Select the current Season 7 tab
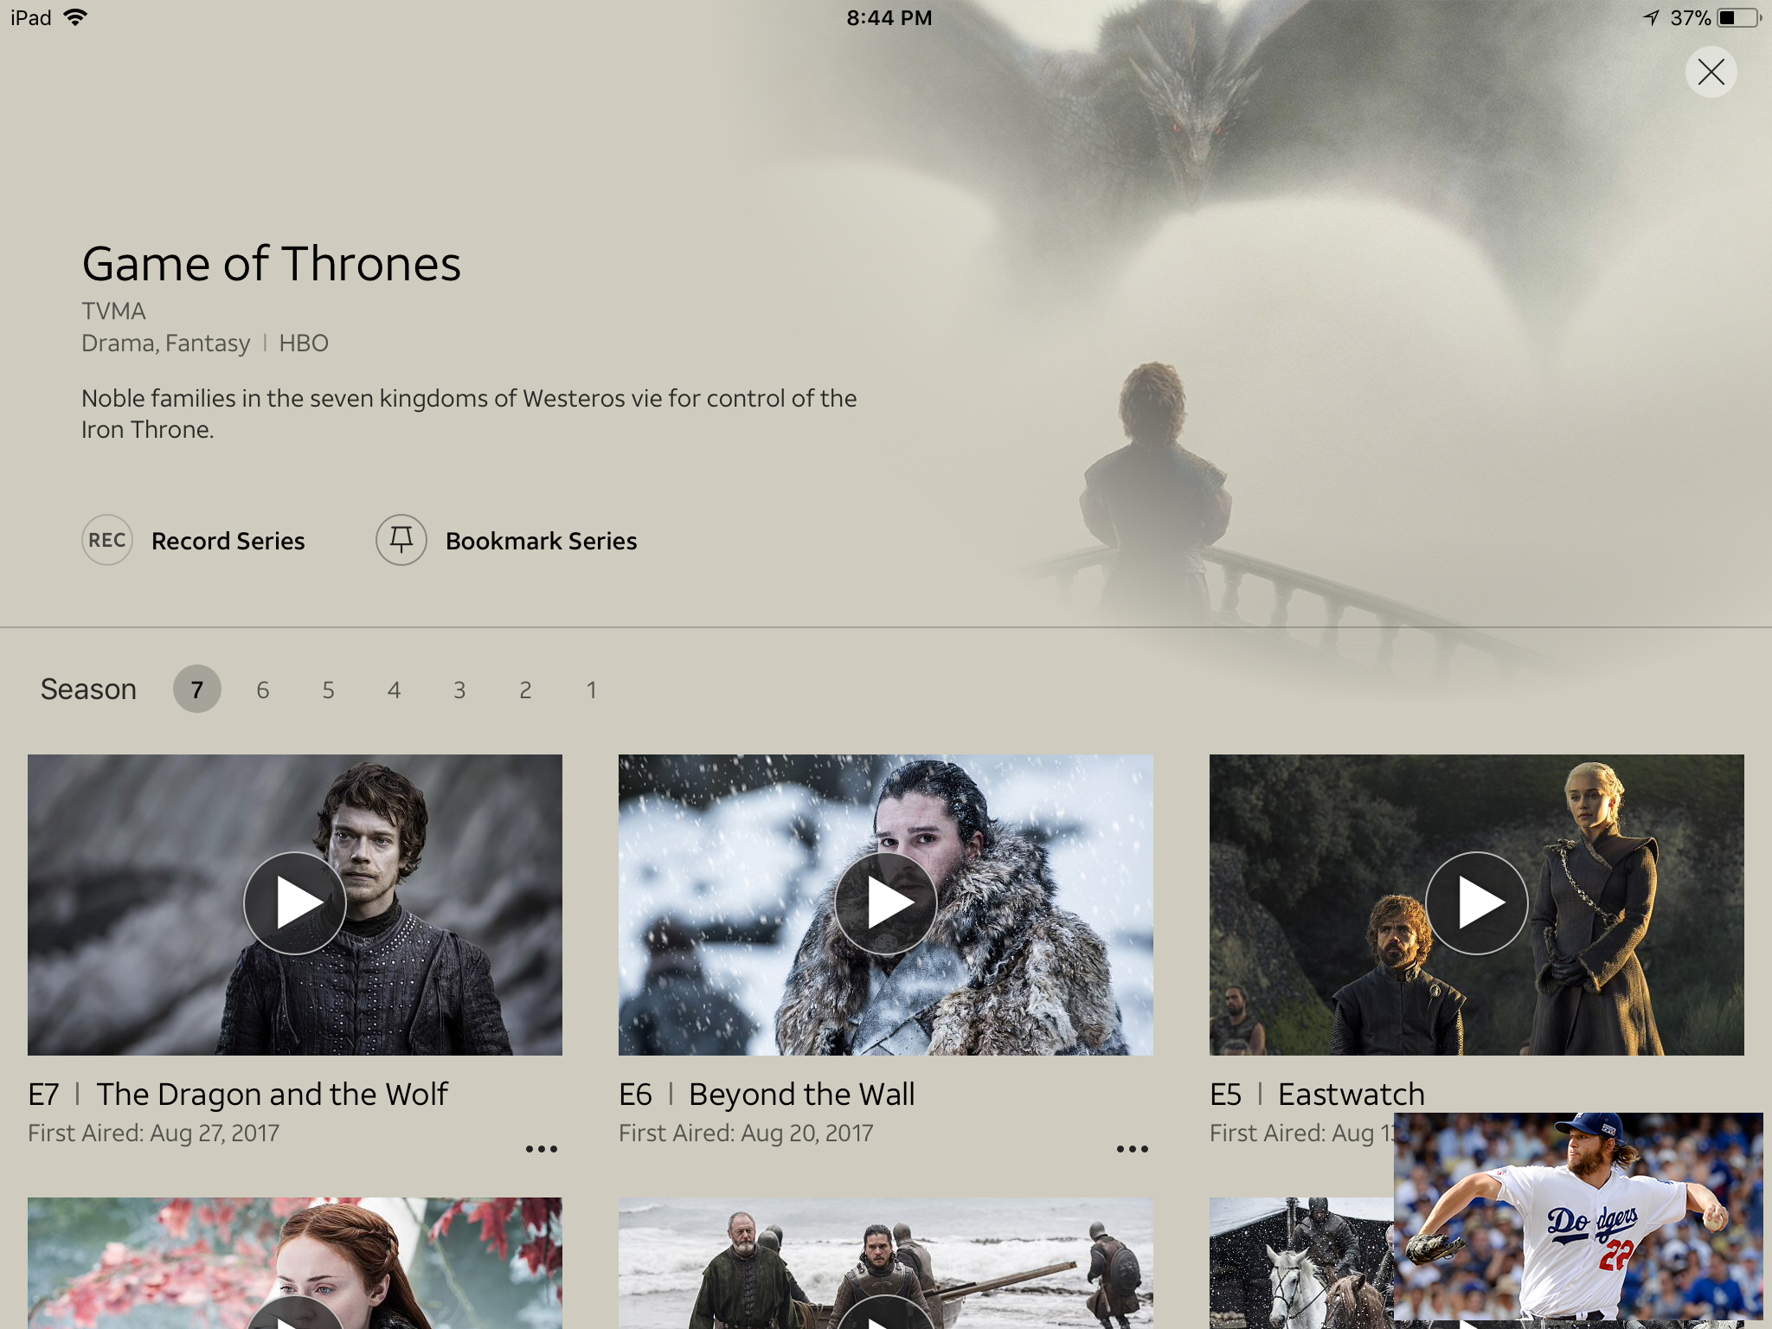 coord(197,690)
